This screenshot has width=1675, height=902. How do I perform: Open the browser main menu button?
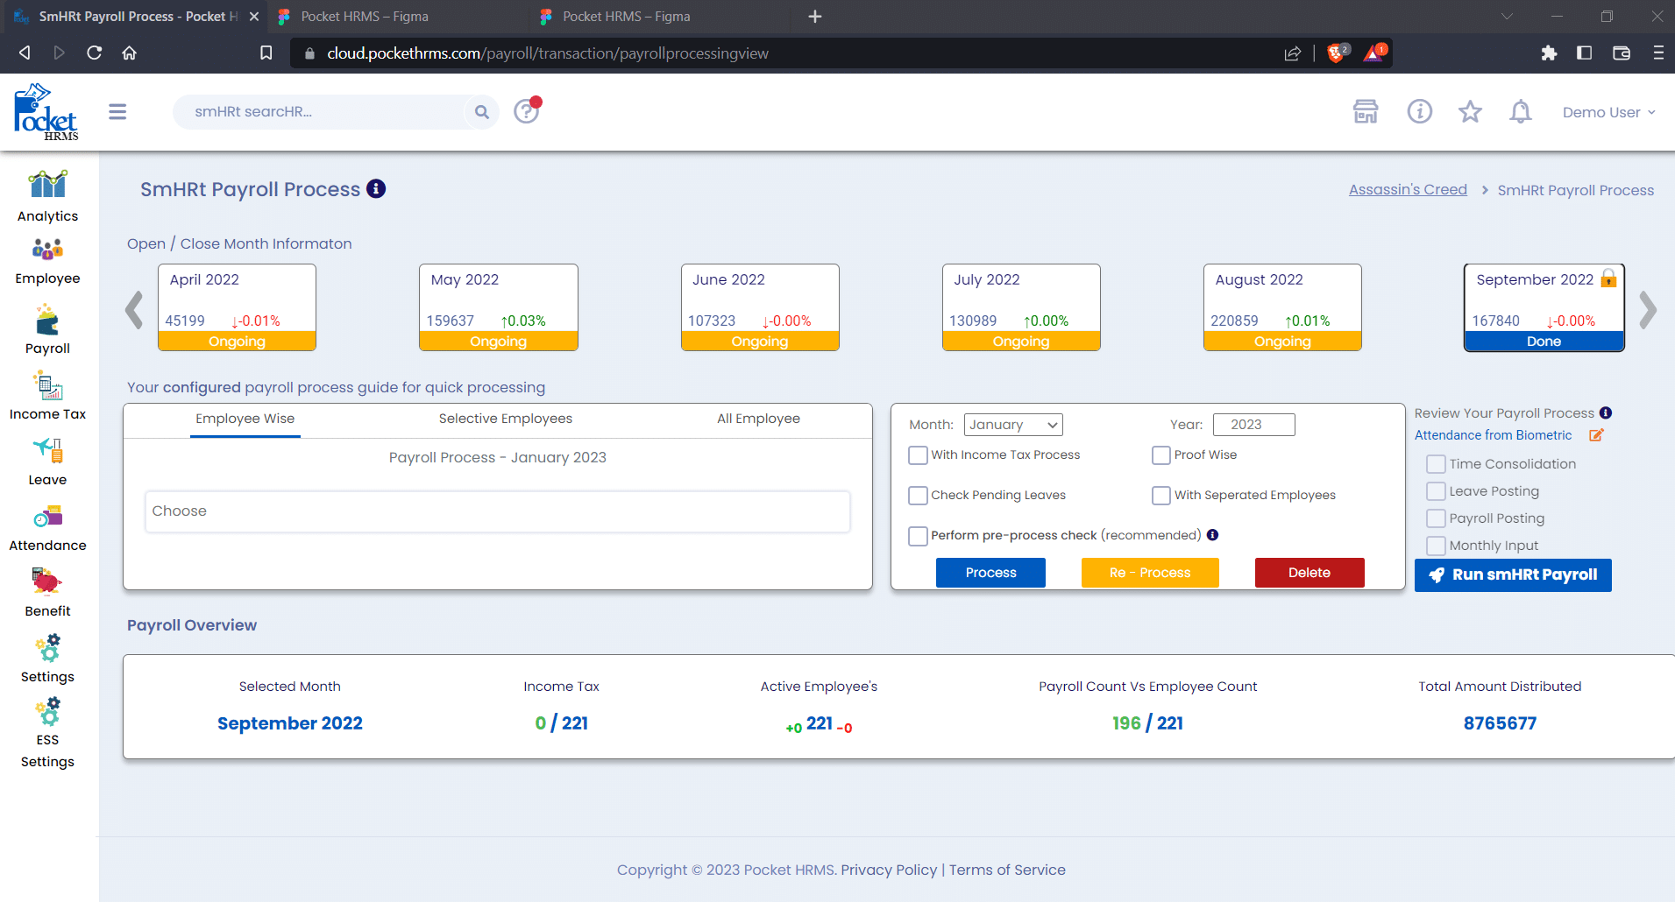point(1658,53)
